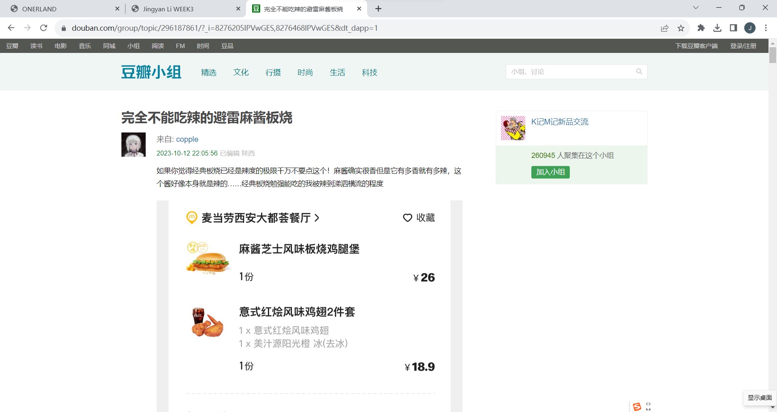Open the browser extensions puzzle icon
This screenshot has height=412, width=777.
(x=701, y=28)
